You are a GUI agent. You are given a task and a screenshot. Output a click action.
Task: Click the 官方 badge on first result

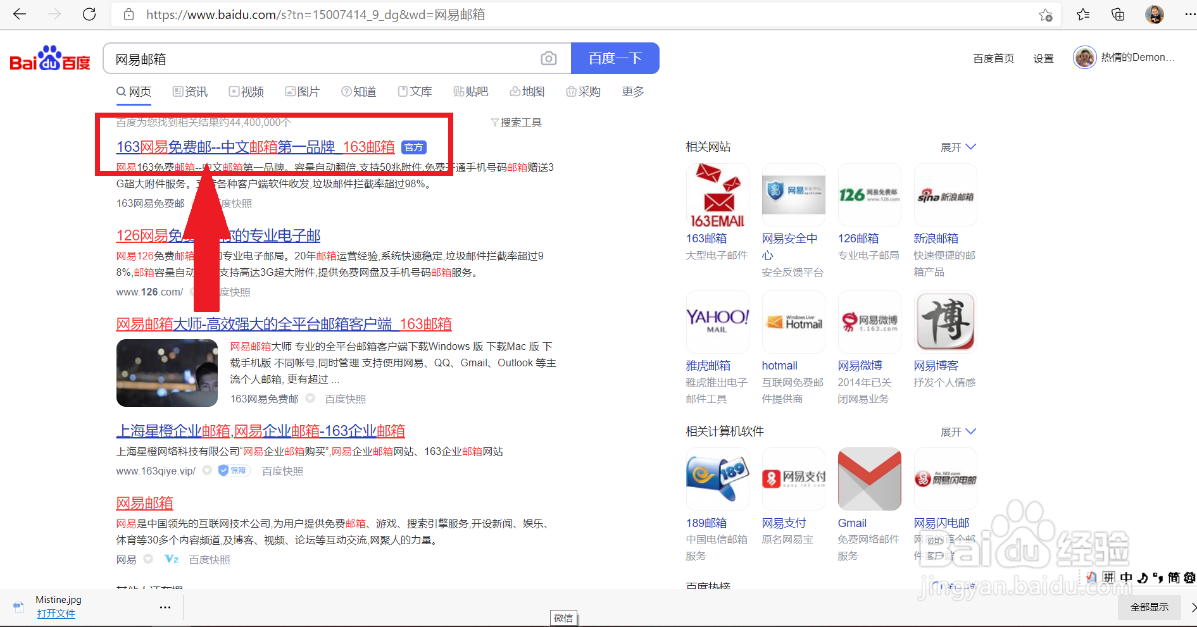pyautogui.click(x=414, y=147)
